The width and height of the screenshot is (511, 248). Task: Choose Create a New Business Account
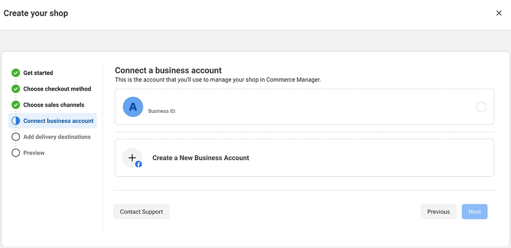point(201,158)
